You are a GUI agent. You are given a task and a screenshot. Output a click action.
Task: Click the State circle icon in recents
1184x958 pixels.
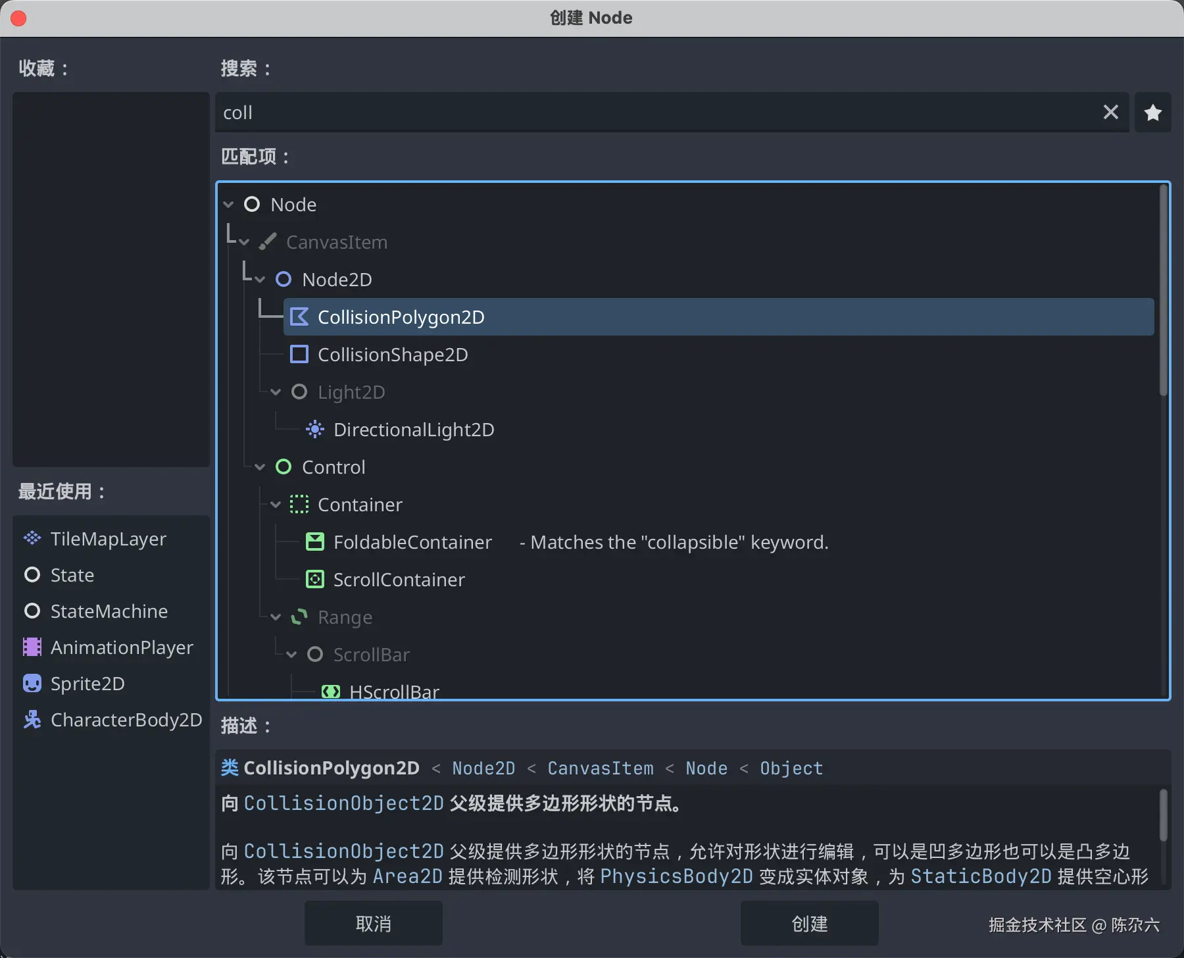[x=32, y=575]
